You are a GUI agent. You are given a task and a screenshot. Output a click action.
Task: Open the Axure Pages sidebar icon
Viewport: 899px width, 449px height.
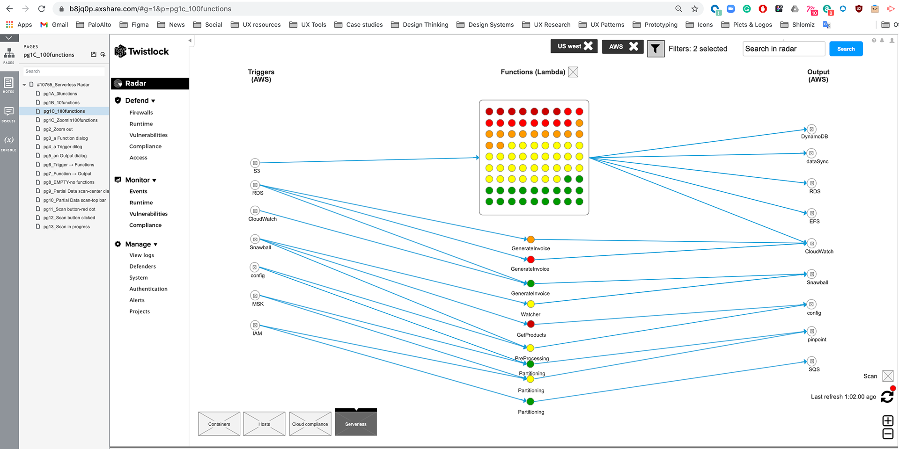coord(9,55)
